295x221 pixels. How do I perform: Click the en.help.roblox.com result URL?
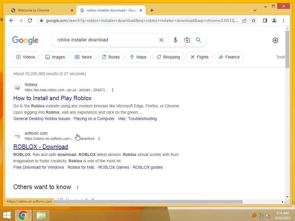[66, 90]
